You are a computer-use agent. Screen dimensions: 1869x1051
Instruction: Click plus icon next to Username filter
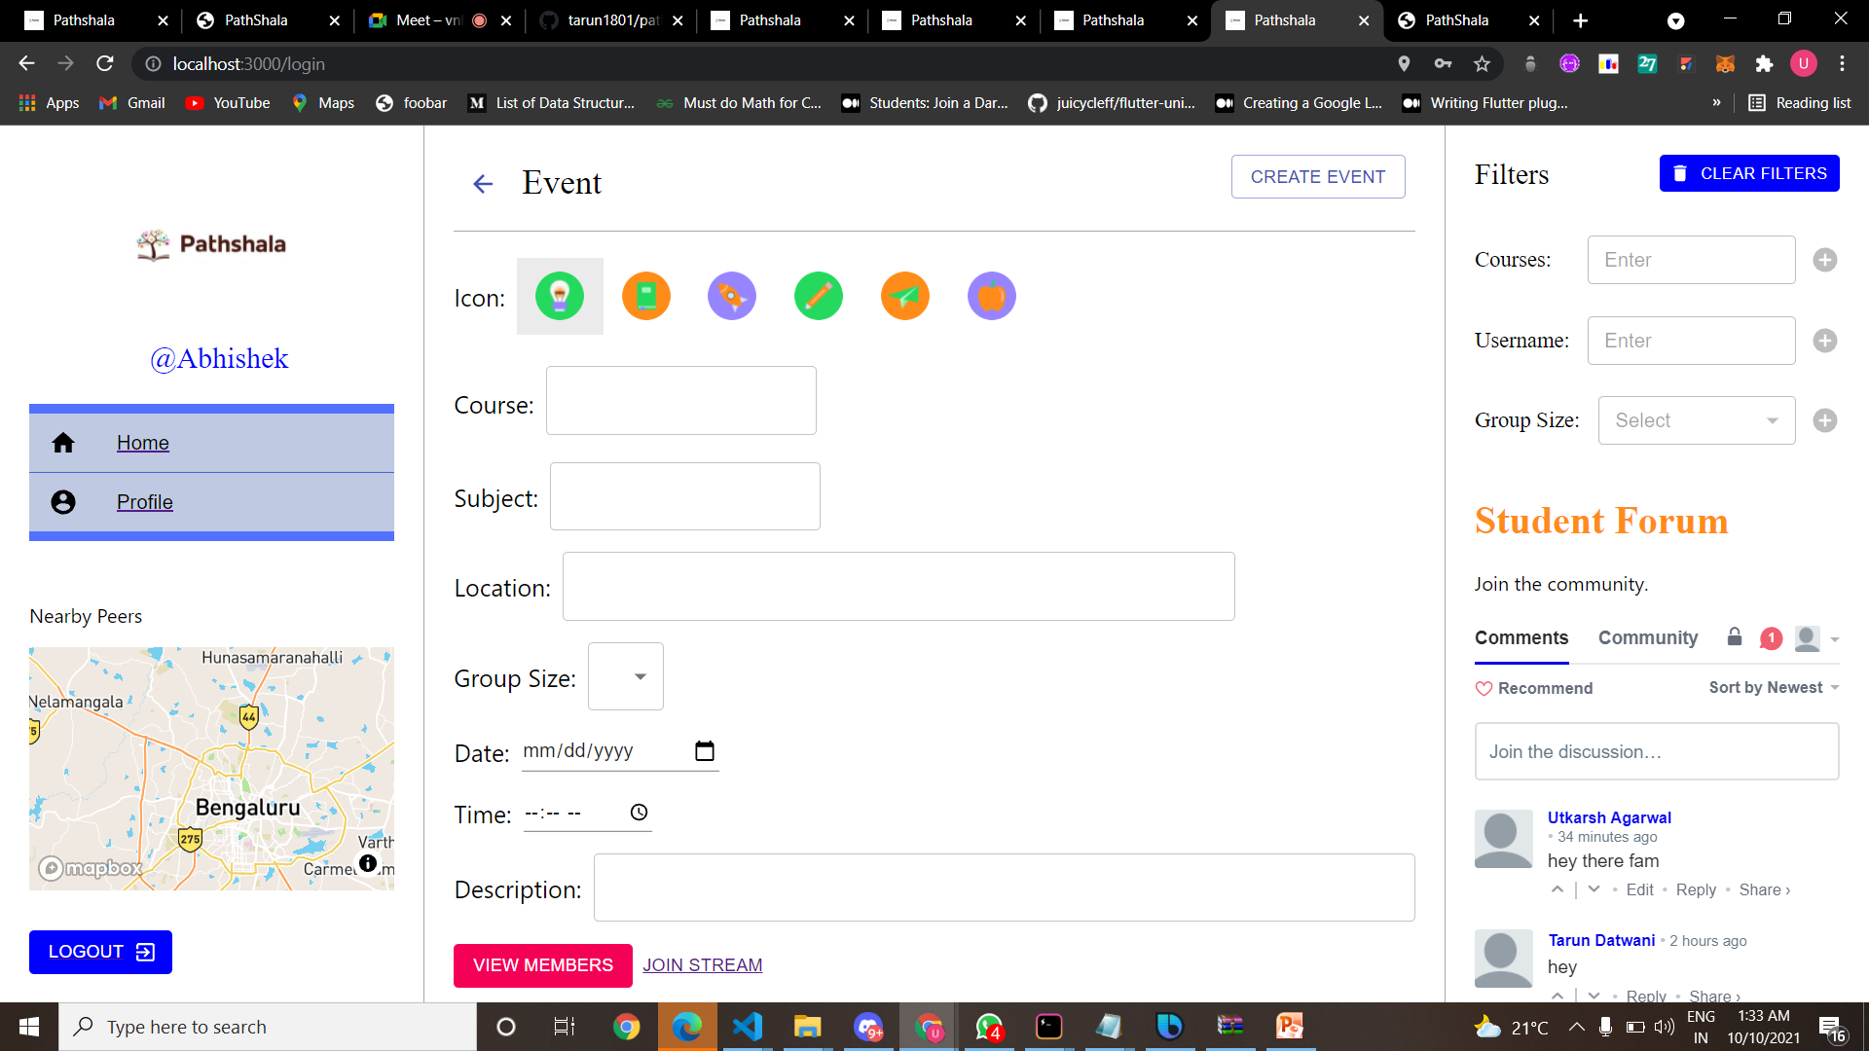tap(1825, 341)
